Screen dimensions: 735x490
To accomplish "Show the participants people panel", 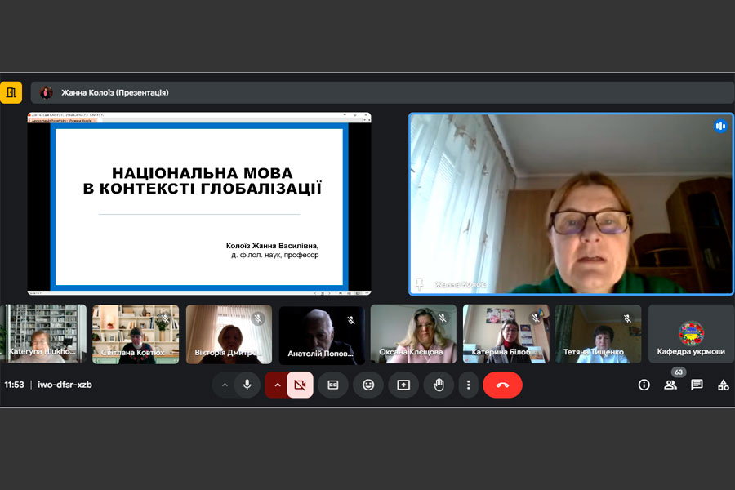I will (670, 385).
